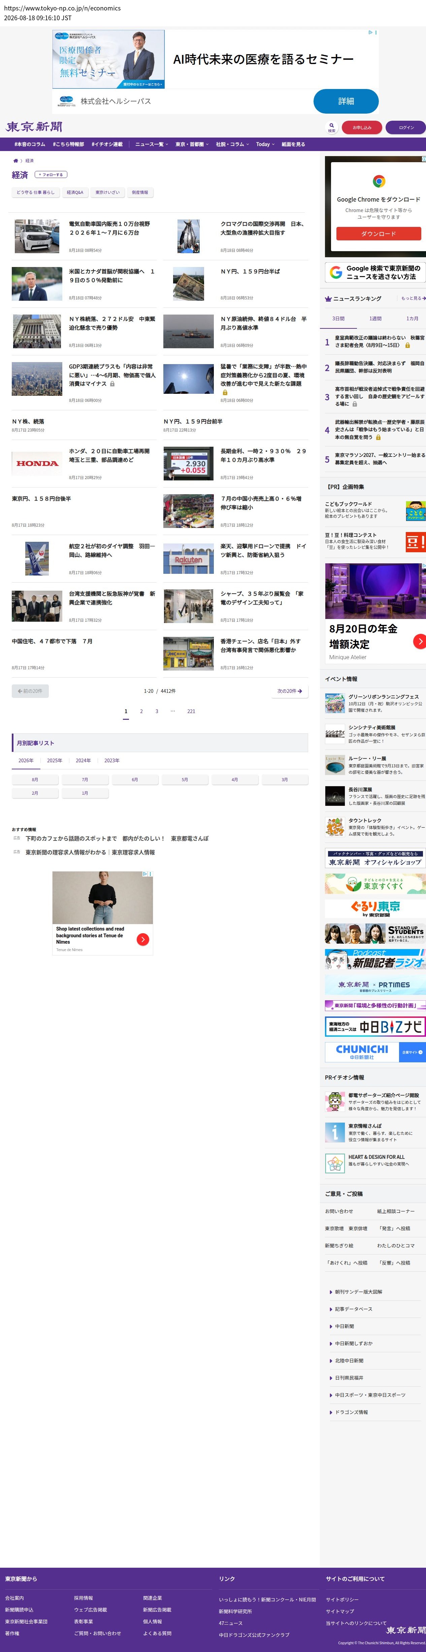The height and width of the screenshot is (1652, 426).
Task: Select the 2025年 monthly archive tab
Action: point(55,761)
